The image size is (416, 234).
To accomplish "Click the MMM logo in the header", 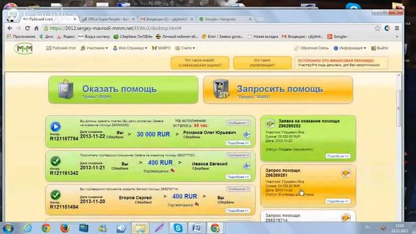I will pos(24,49).
